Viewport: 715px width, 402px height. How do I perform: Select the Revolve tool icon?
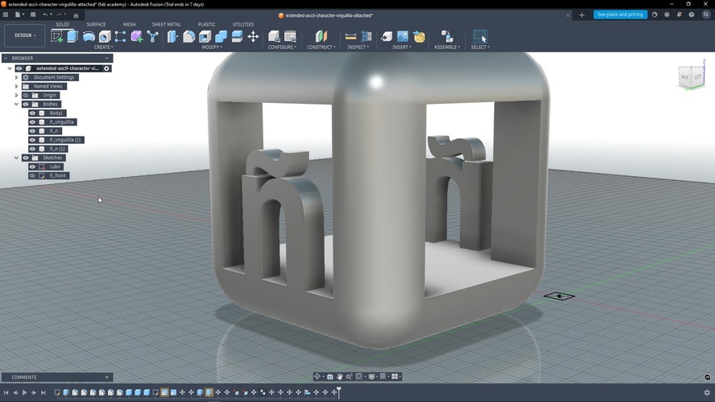point(89,37)
